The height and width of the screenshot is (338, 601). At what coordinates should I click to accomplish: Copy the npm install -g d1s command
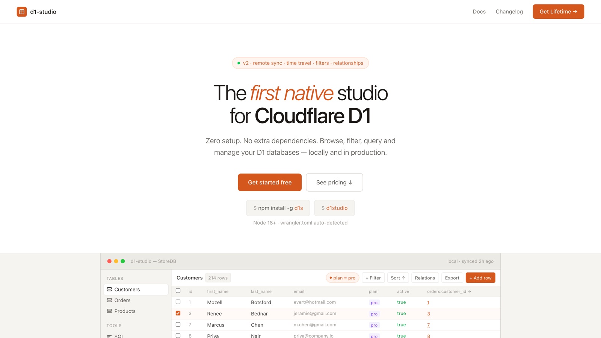278,208
